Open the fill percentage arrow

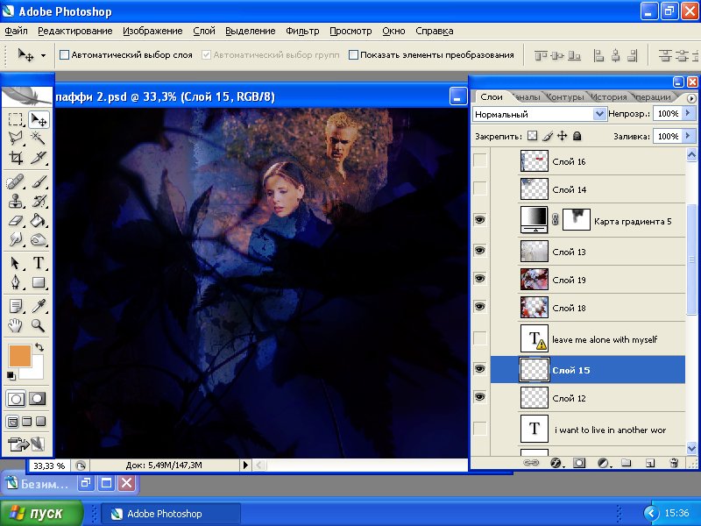coord(689,137)
